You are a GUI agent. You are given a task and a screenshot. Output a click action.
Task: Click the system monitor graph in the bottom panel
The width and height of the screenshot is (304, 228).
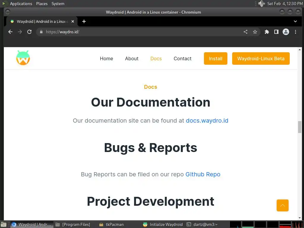[x=266, y=224]
